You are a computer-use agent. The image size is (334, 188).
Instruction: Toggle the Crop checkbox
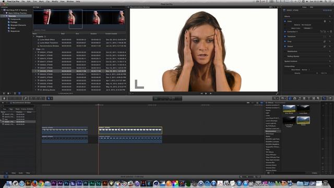coord(285,41)
